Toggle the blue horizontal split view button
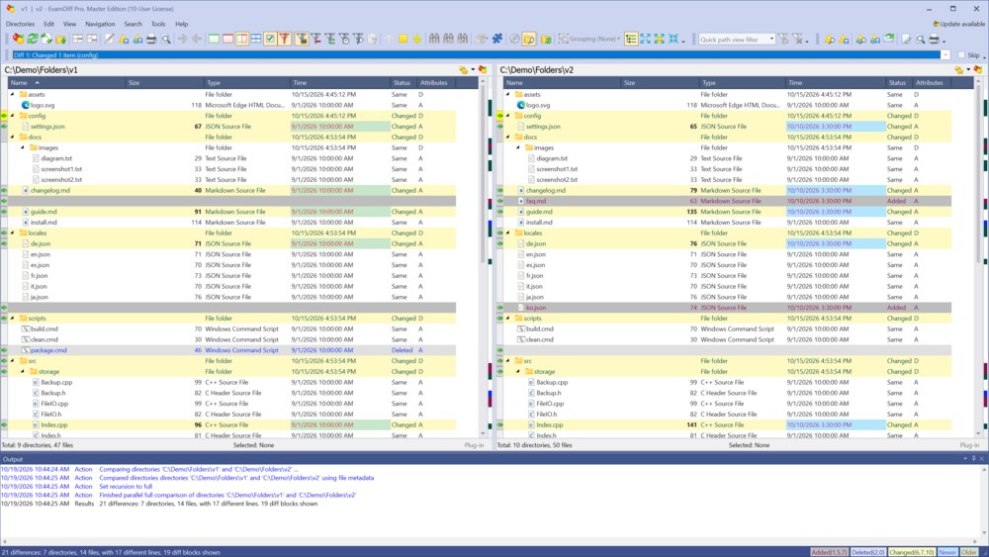 click(x=256, y=40)
